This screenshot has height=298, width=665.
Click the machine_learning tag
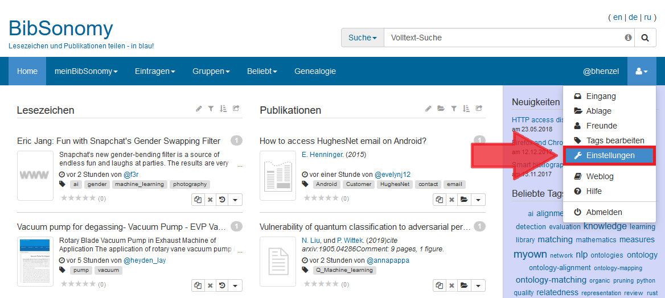click(139, 184)
